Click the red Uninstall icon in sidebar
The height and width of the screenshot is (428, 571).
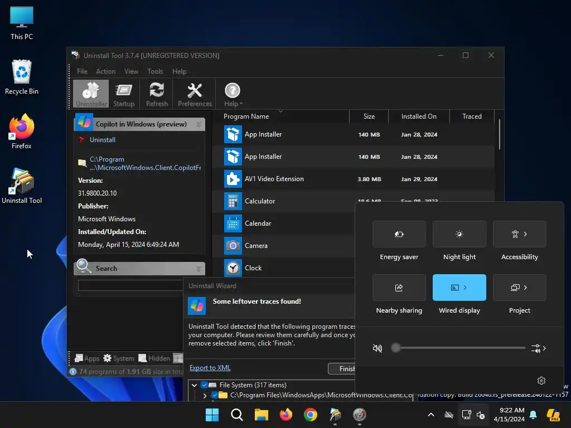81,139
